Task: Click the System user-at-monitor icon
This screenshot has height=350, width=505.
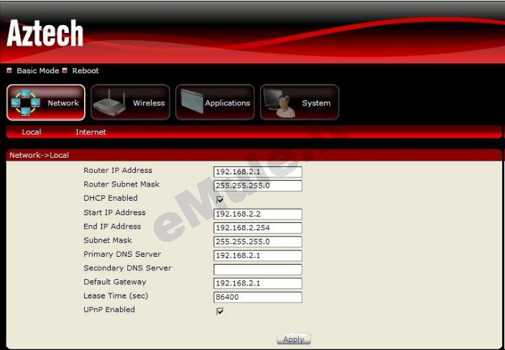Action: (x=279, y=103)
